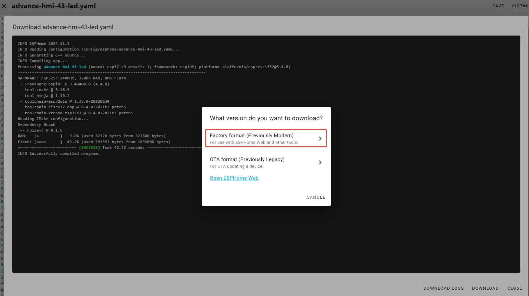Image resolution: width=529 pixels, height=296 pixels.
Task: Click the RAM usage 9.8% log line
Action: coord(92,136)
